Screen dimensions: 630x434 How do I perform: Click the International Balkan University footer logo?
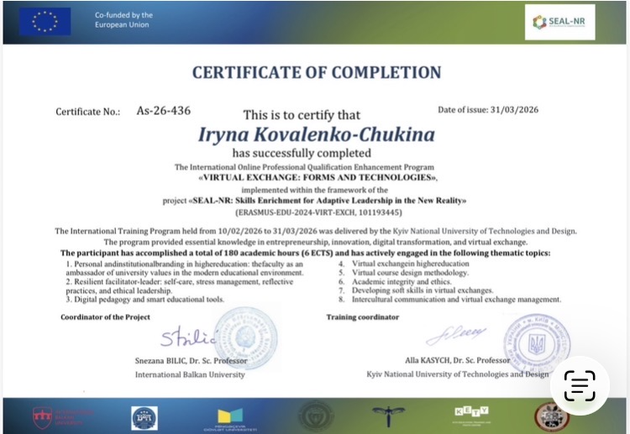(x=63, y=417)
